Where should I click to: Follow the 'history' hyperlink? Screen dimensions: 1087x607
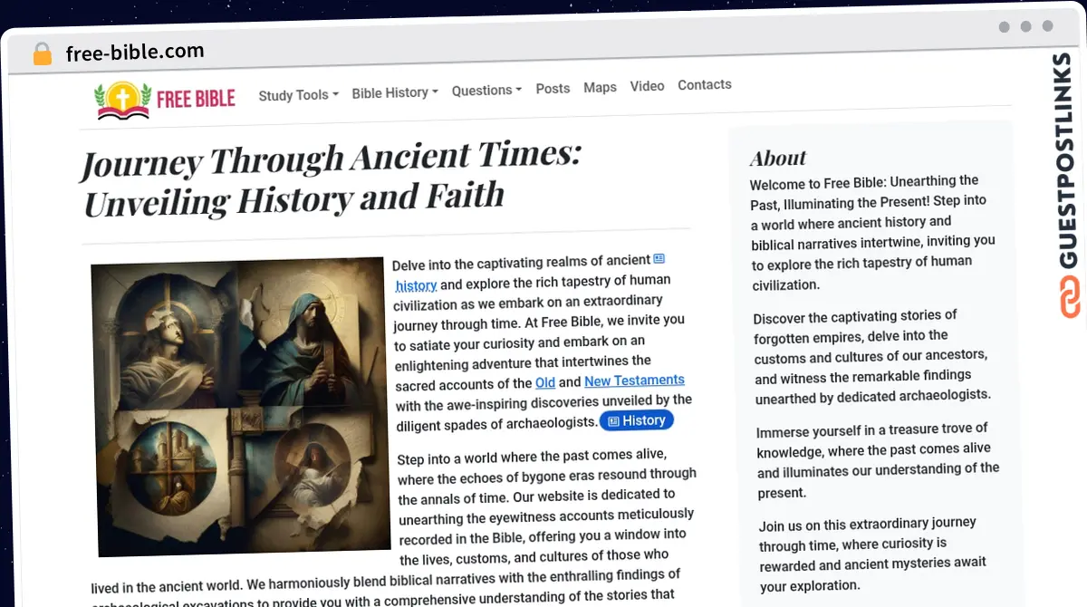(417, 285)
